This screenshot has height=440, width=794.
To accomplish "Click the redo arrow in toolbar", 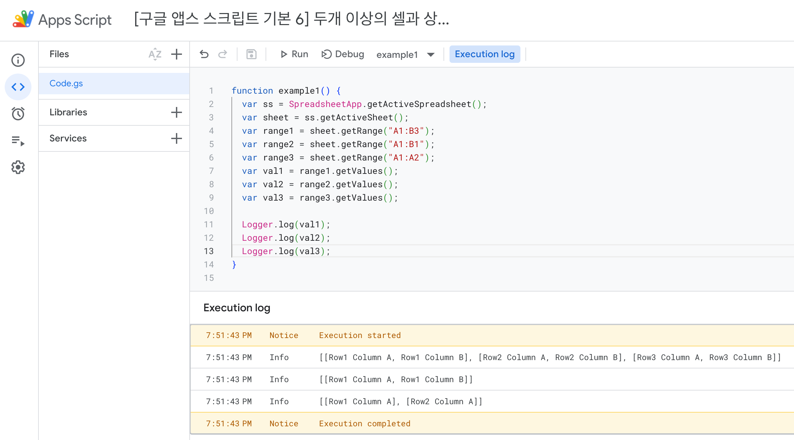I will click(223, 54).
